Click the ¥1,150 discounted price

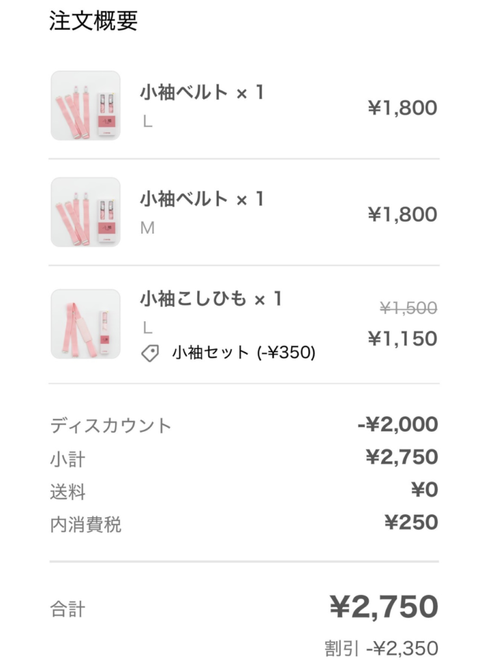(402, 339)
